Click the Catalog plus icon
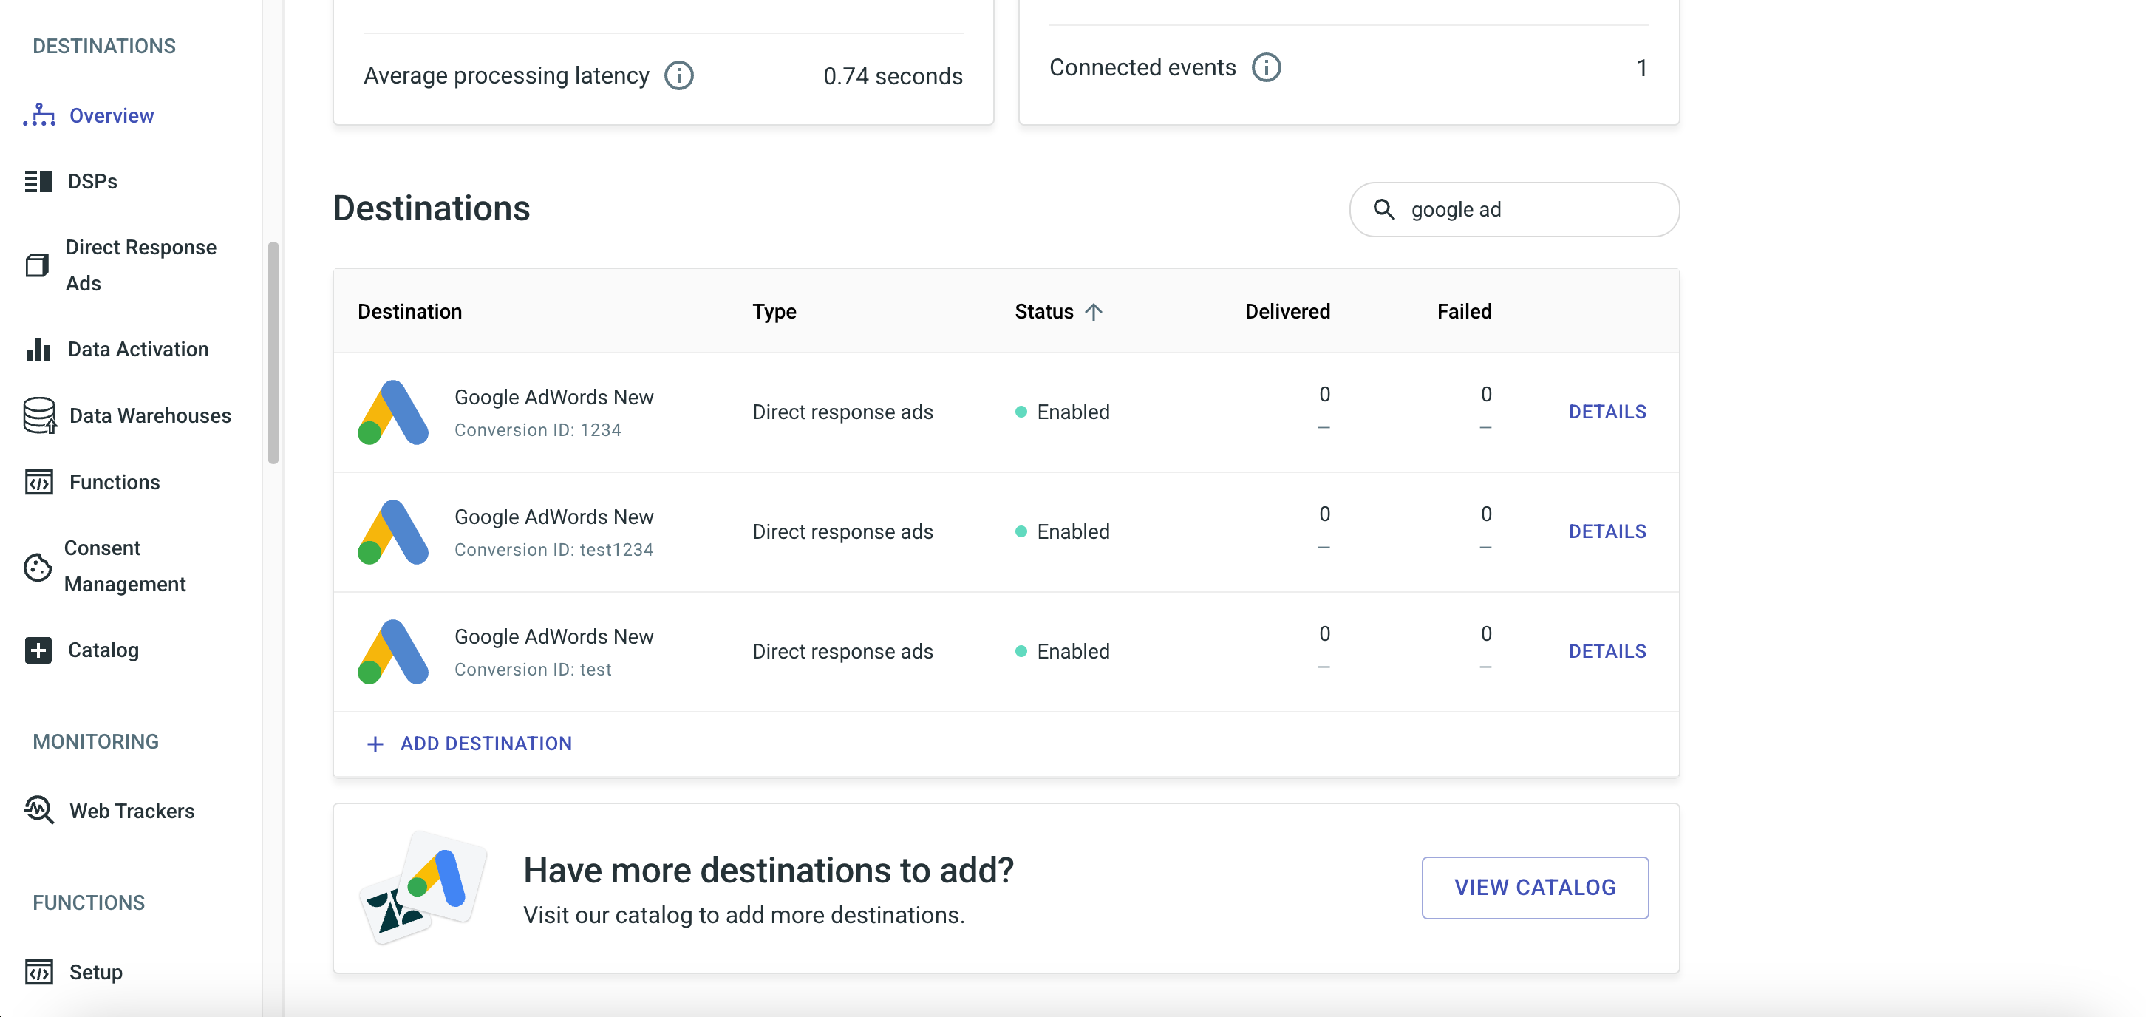 coord(38,650)
